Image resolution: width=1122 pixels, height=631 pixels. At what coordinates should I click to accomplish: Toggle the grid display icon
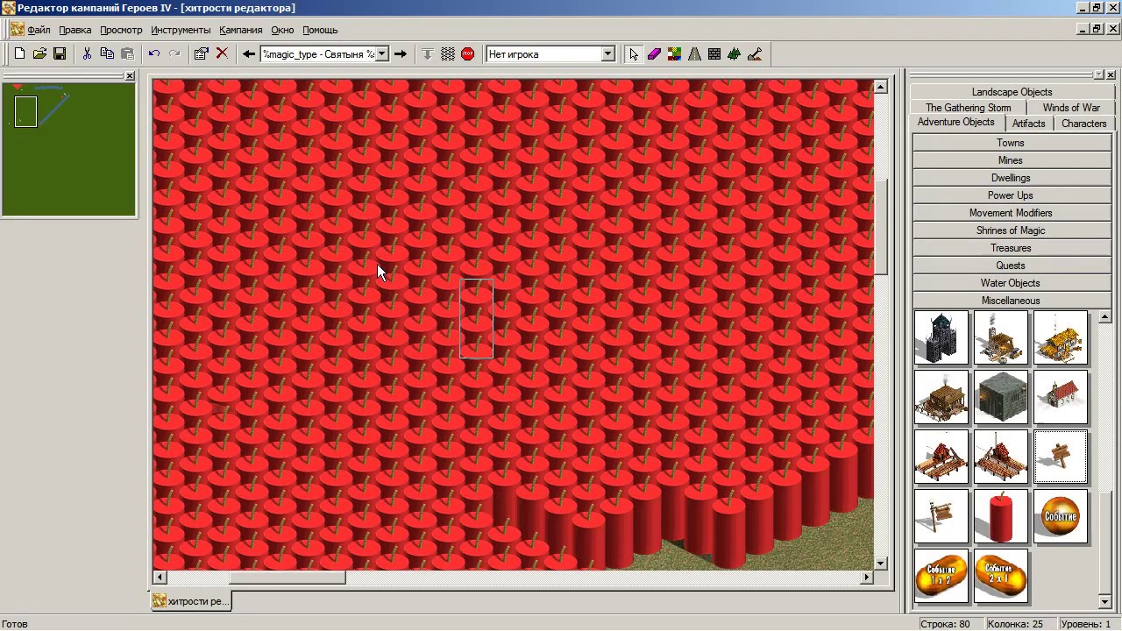[448, 54]
